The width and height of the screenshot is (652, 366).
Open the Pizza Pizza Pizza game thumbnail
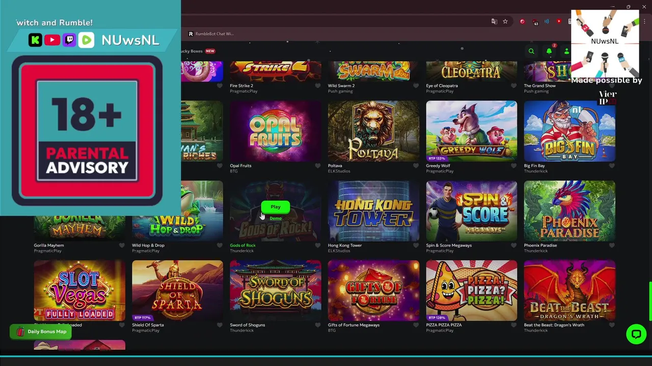point(472,291)
